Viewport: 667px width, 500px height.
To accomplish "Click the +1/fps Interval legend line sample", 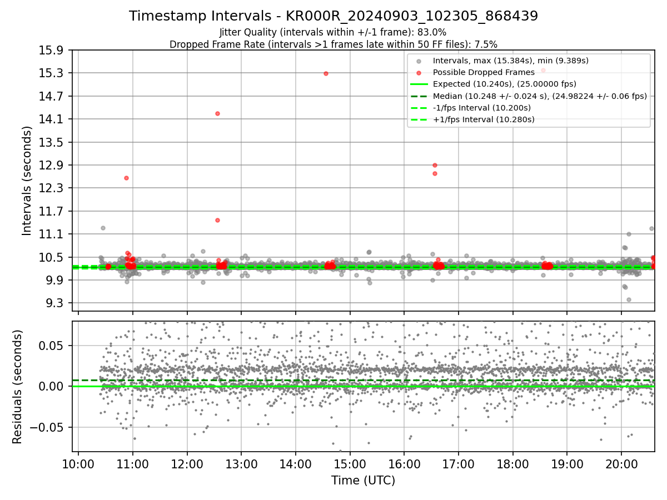I will point(419,119).
